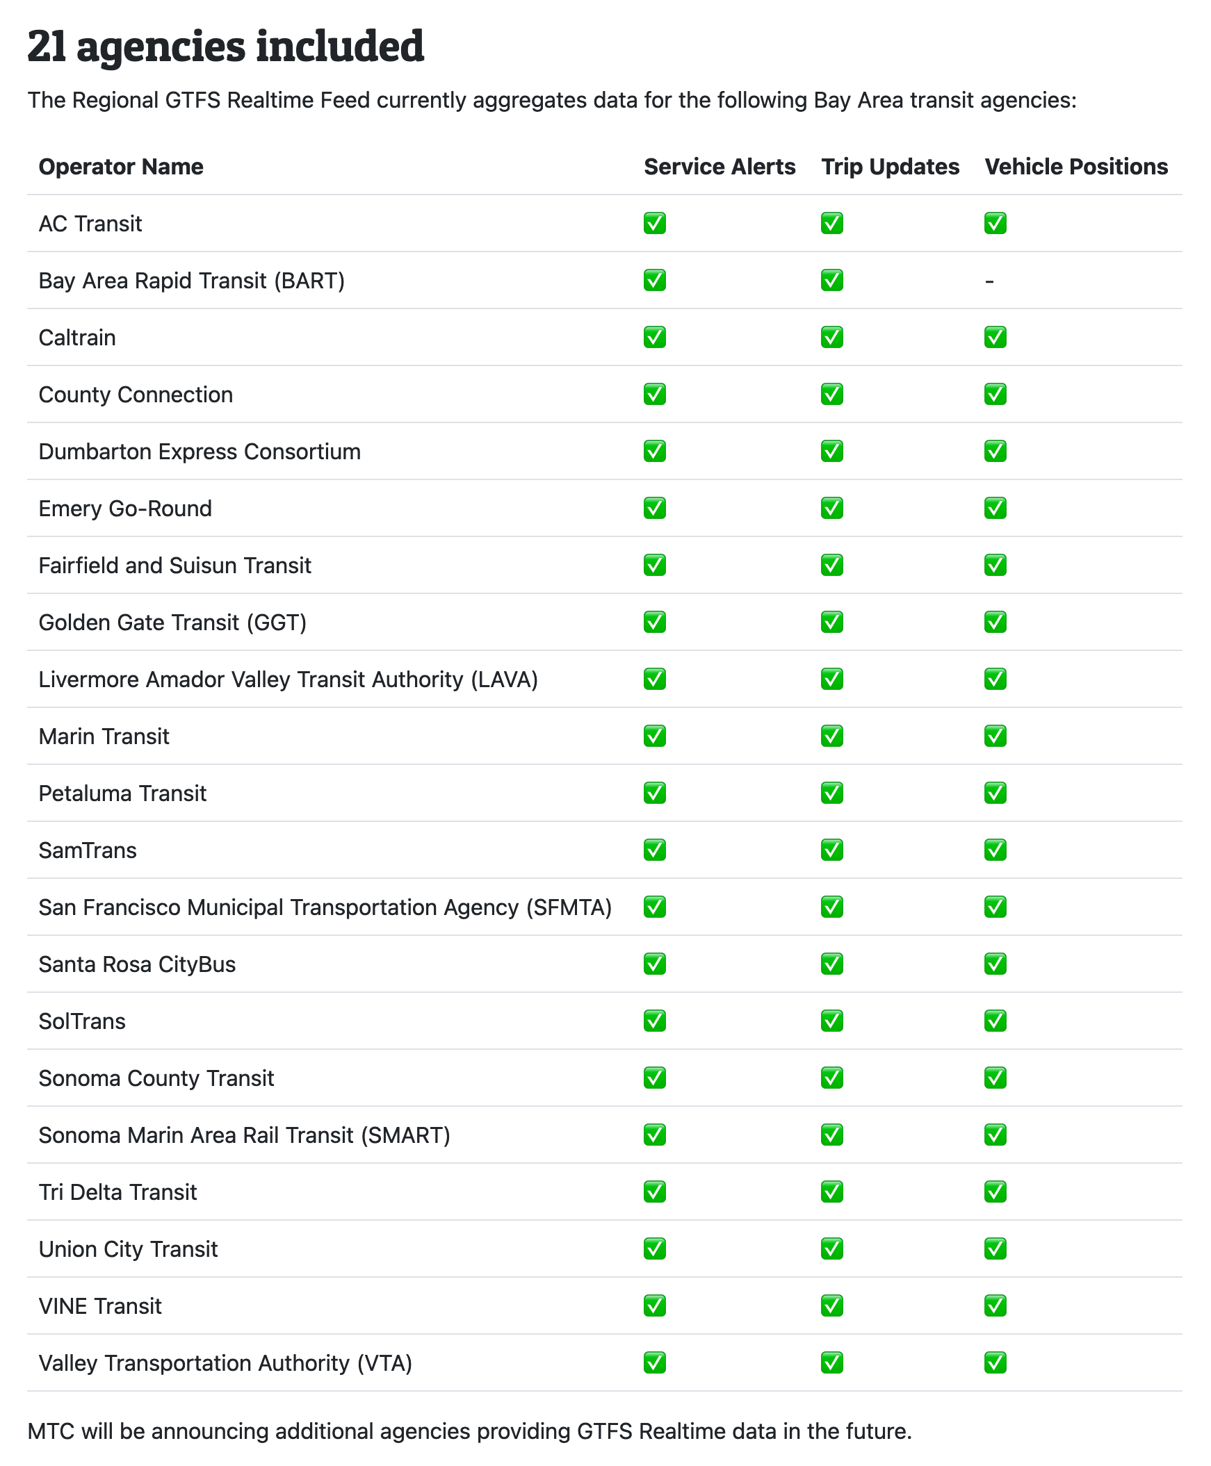Image resolution: width=1211 pixels, height=1466 pixels.
Task: Click VINE Transit Service Alerts checkmark
Action: coord(654,1306)
